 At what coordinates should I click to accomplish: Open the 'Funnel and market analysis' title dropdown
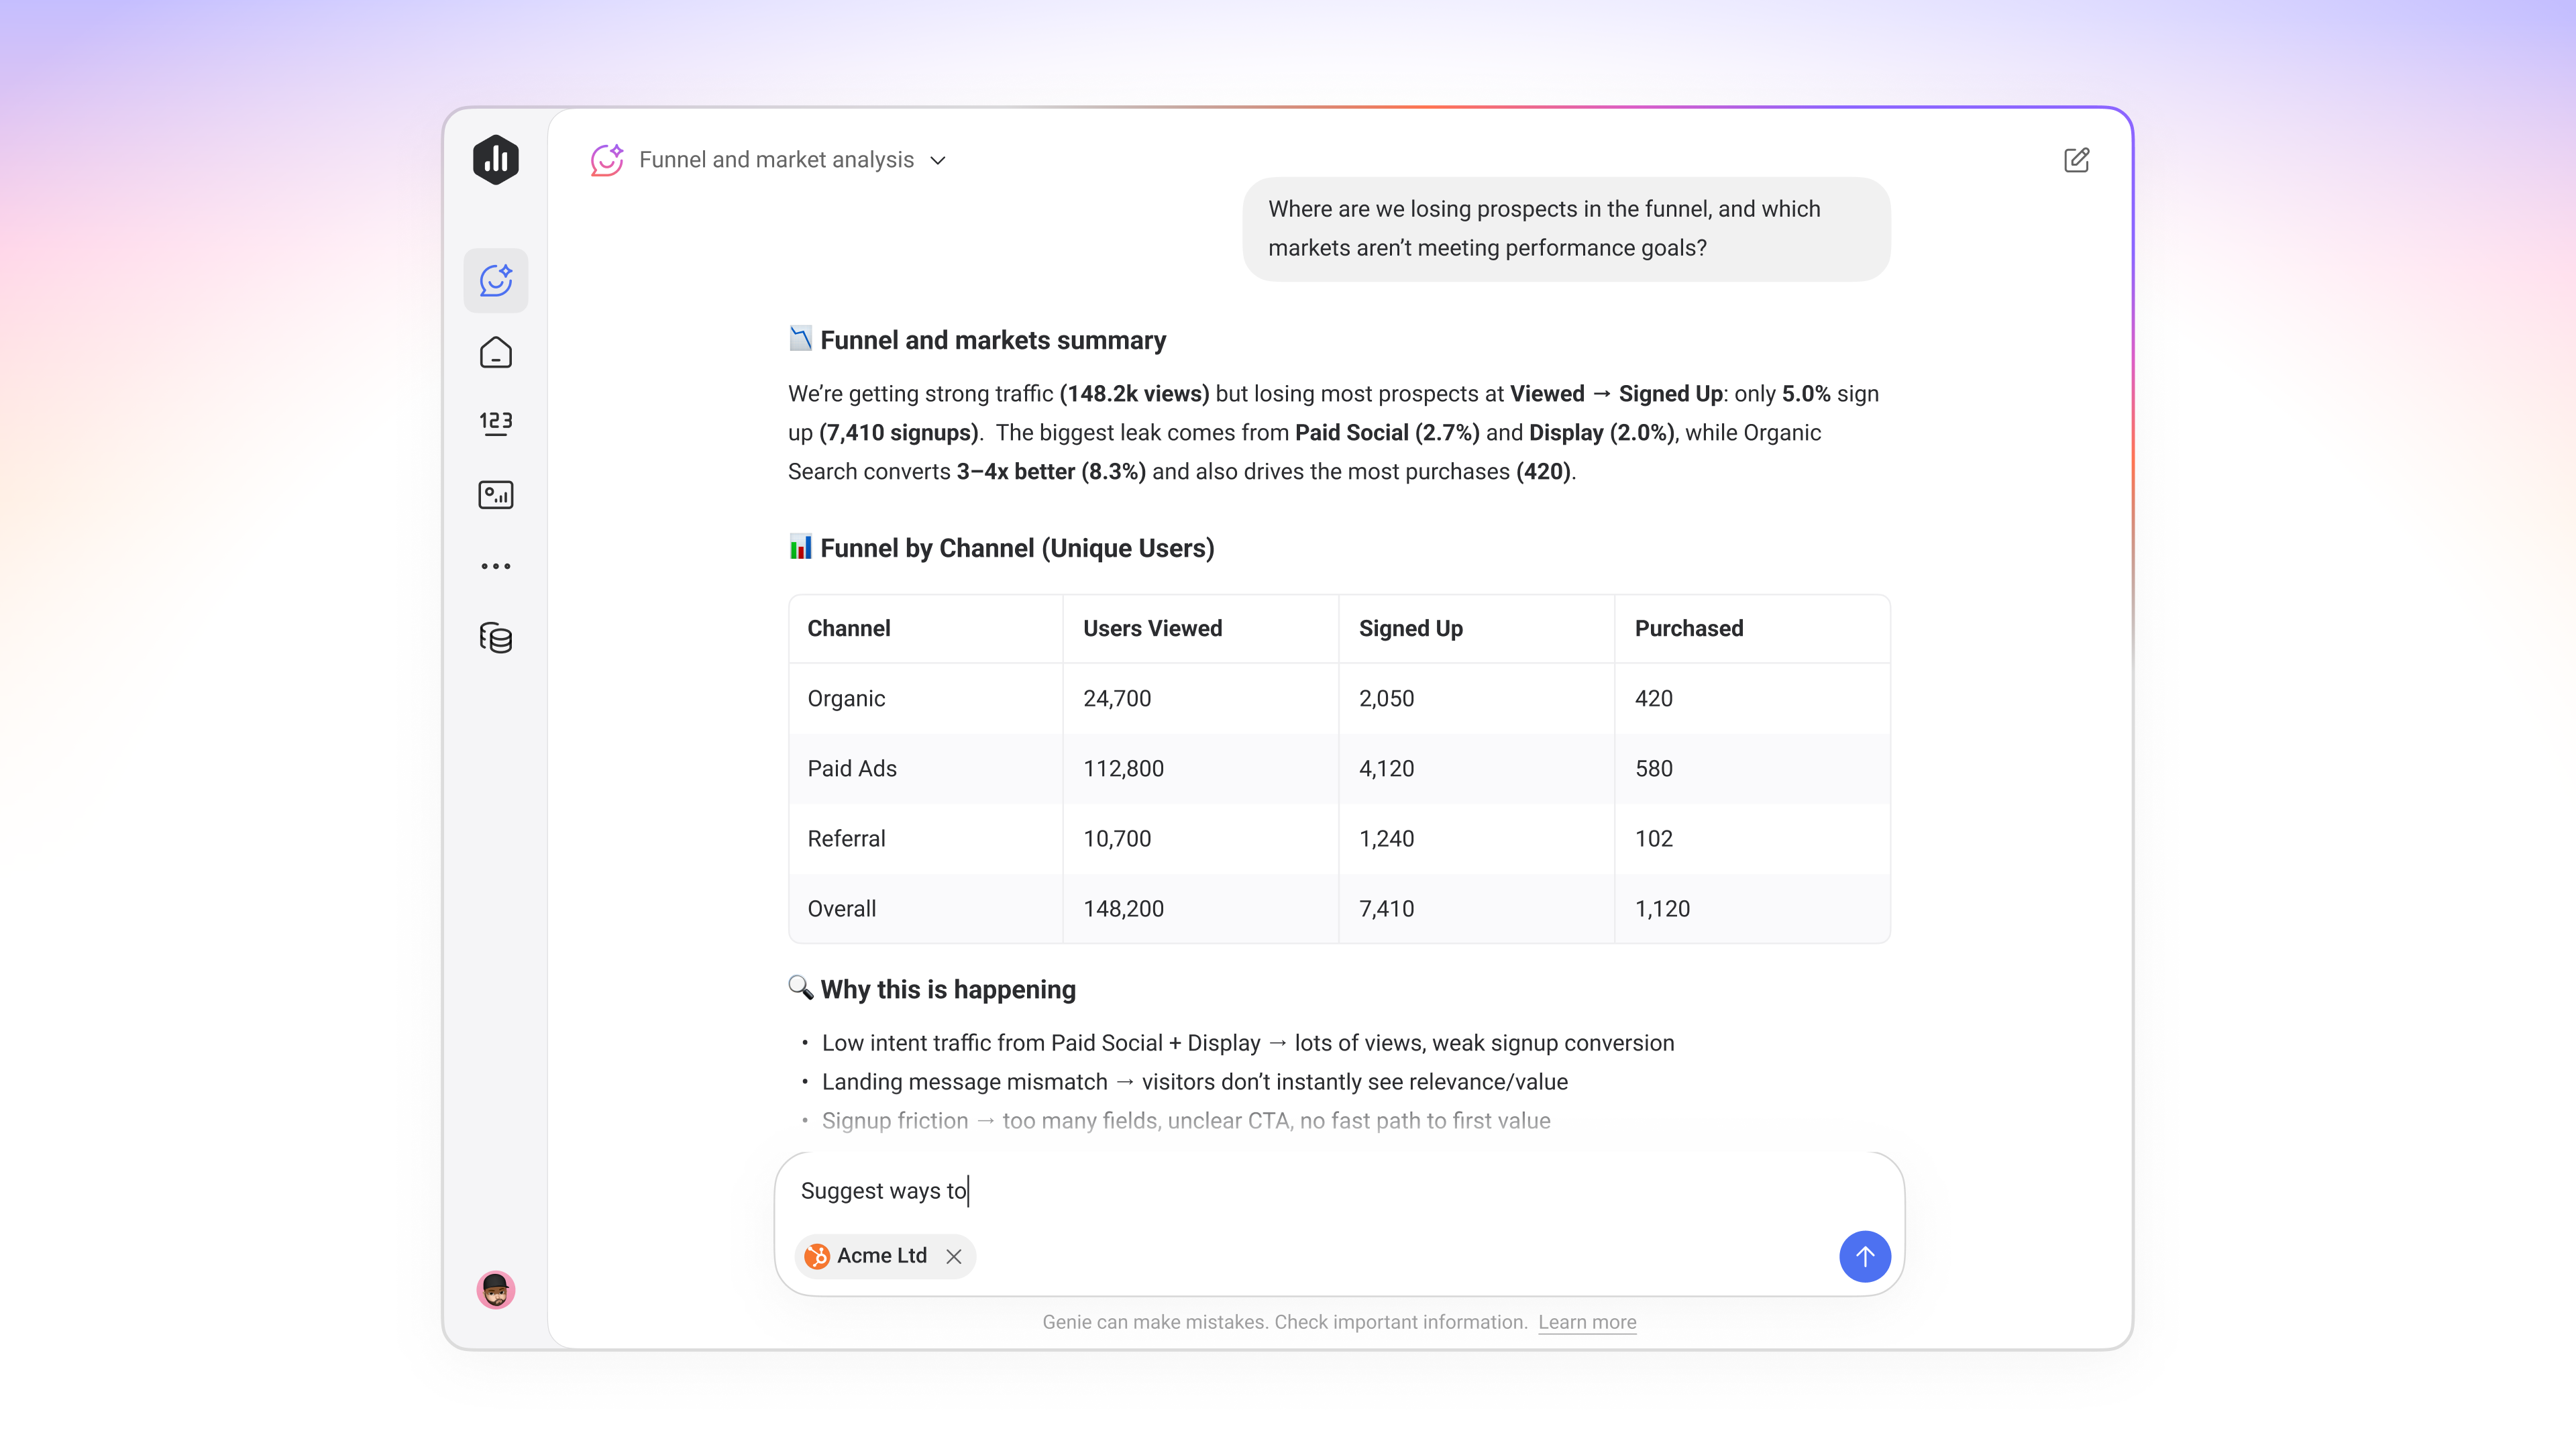778,159
